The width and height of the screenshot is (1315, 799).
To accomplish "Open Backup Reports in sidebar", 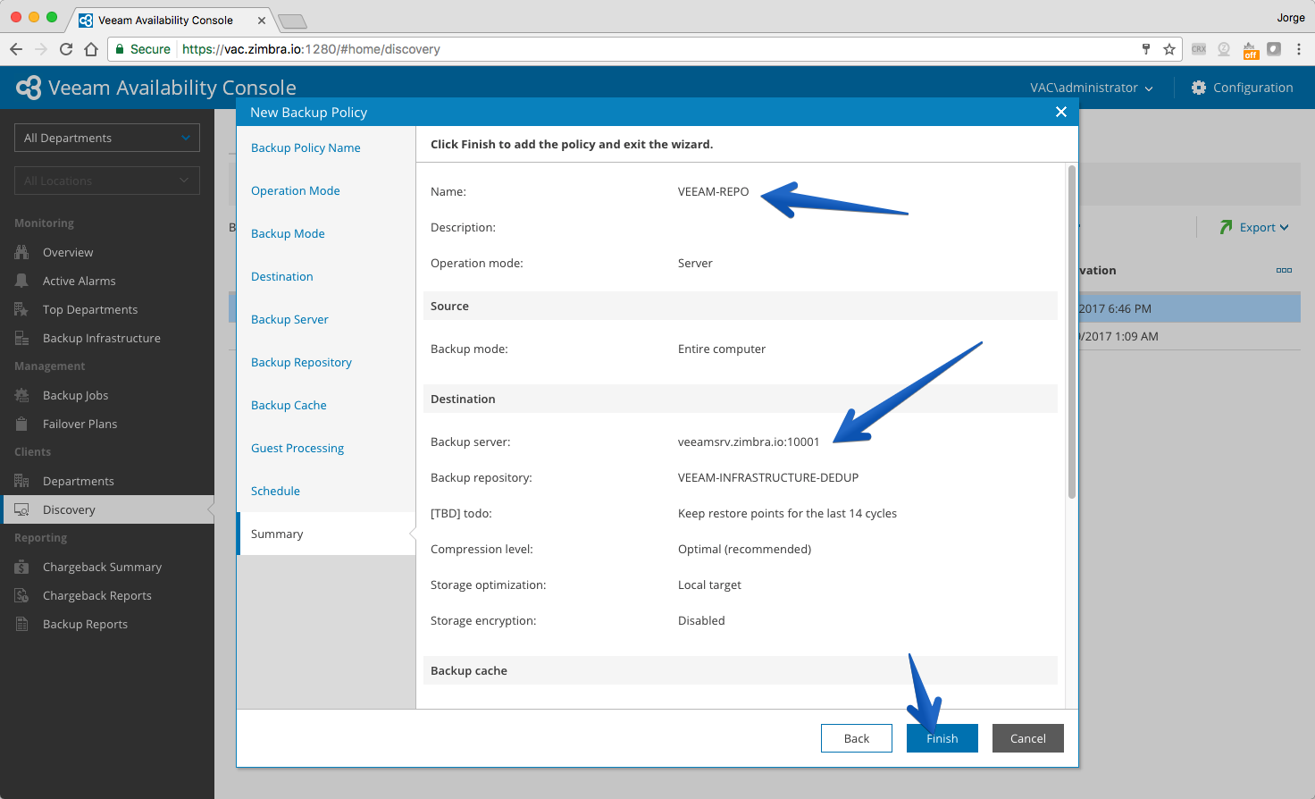I will click(x=86, y=624).
